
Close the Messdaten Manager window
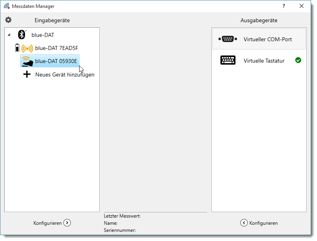coord(302,6)
